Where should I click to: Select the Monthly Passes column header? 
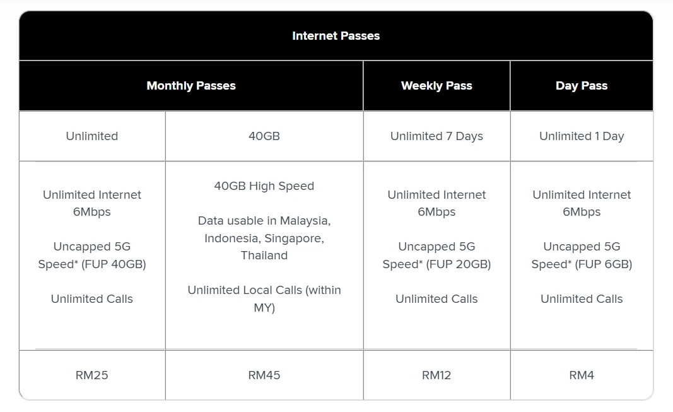pyautogui.click(x=191, y=86)
